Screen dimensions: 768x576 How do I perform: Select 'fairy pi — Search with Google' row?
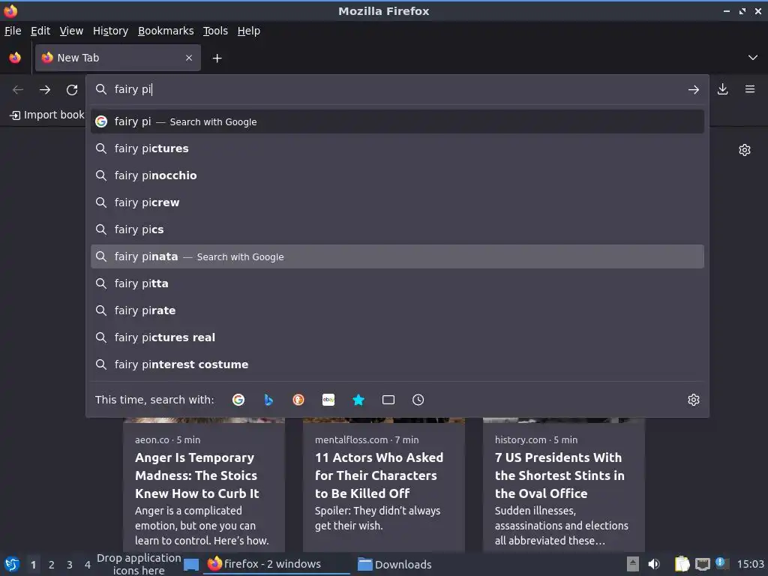397,121
